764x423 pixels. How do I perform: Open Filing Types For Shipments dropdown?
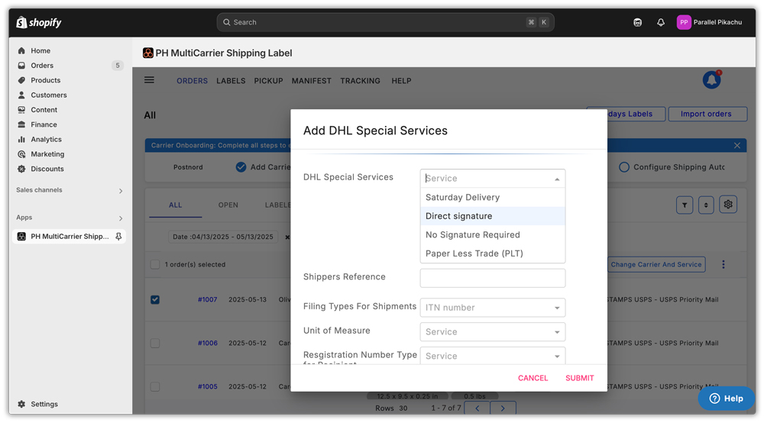click(x=493, y=308)
